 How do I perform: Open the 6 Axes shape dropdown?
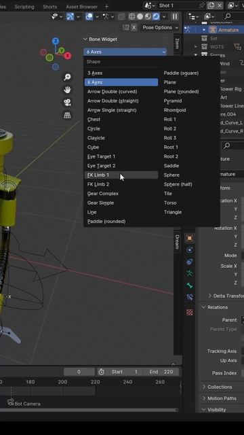click(125, 52)
